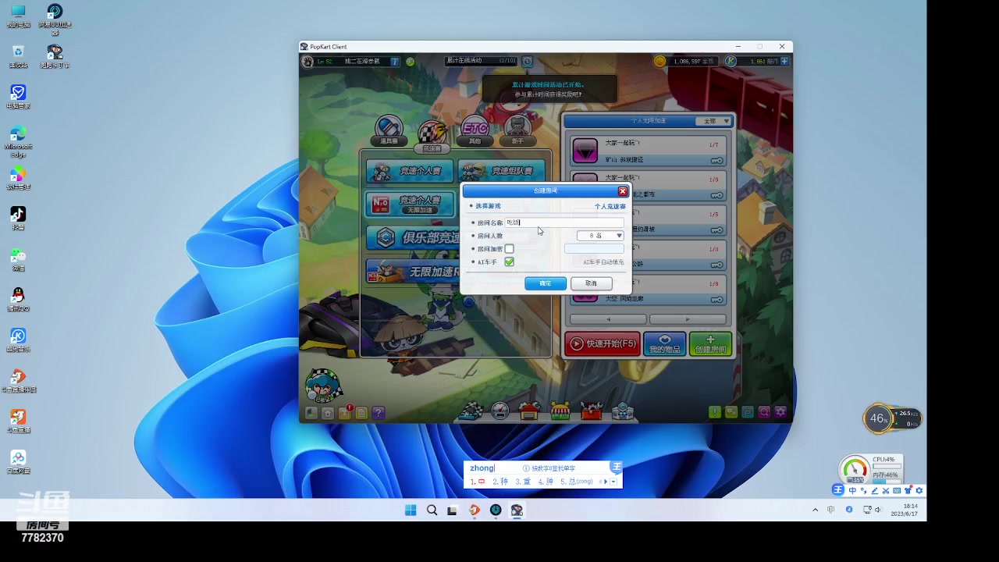The width and height of the screenshot is (999, 562).
Task: Go to next room list page arrow
Action: 688,319
